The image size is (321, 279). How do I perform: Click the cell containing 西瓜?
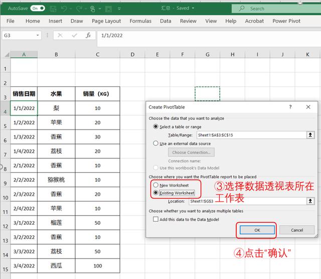pyautogui.click(x=56, y=266)
